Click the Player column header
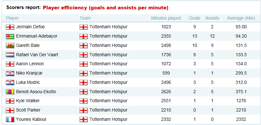Viewport: 261px width, 125px height. point(12,18)
